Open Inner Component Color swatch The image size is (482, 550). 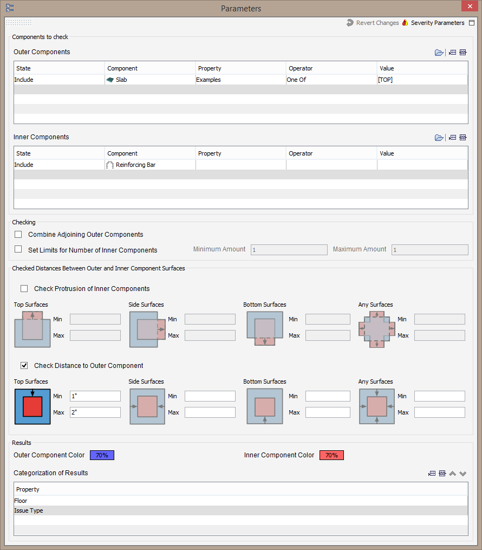coord(331,455)
